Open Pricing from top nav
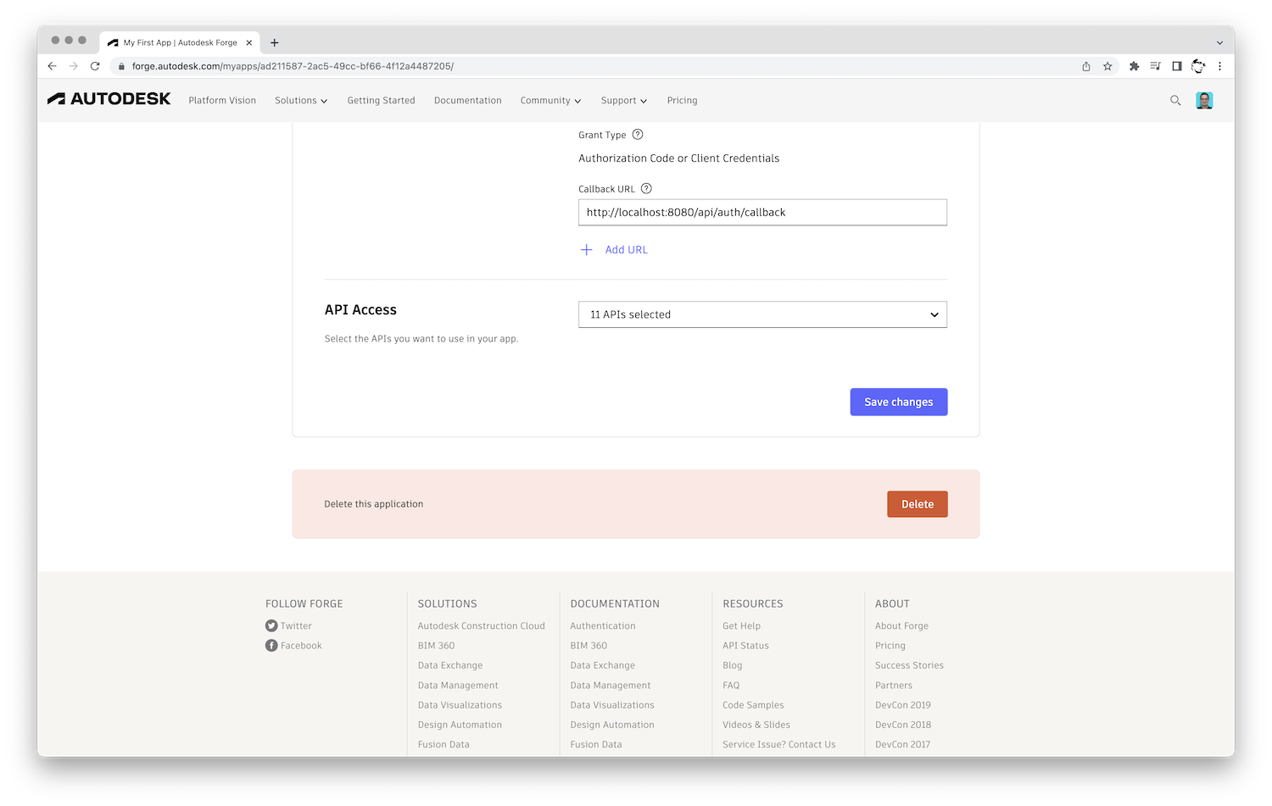Screen dimensions: 1272x806 coord(682,100)
